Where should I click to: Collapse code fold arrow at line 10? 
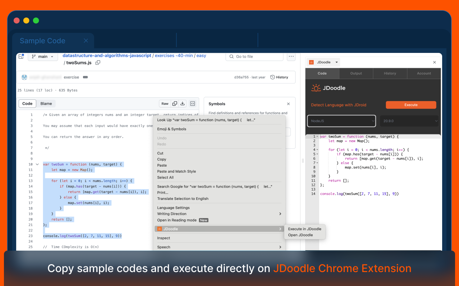37,164
